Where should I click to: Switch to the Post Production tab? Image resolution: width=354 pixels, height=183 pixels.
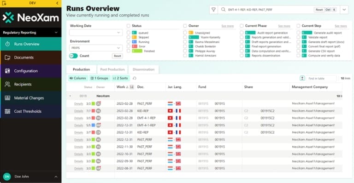(x=112, y=69)
